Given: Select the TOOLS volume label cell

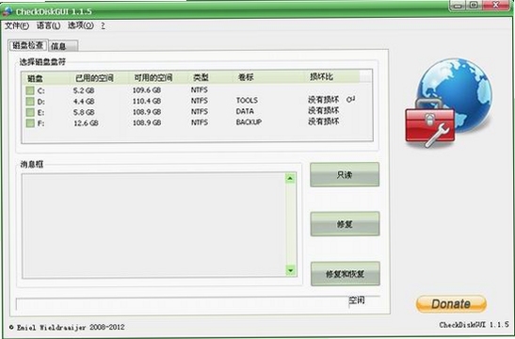Looking at the screenshot, I should click(247, 100).
